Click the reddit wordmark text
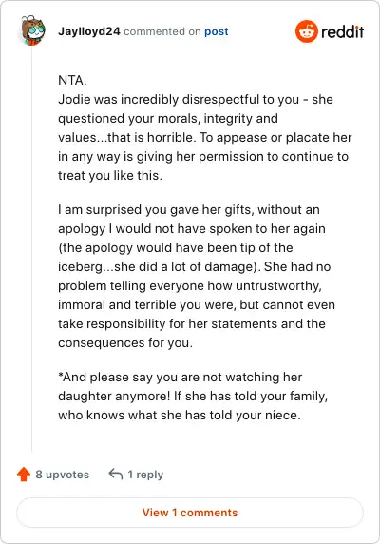 click(343, 32)
